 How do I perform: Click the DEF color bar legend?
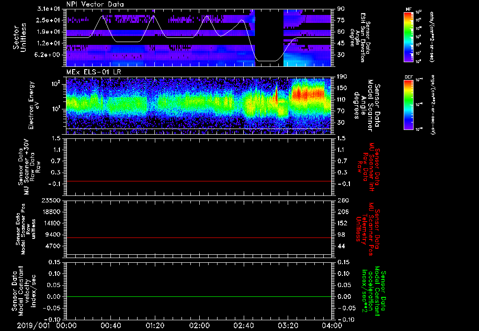click(408, 105)
